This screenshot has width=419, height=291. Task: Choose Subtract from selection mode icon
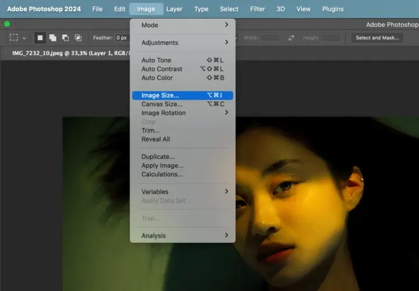[x=65, y=38]
